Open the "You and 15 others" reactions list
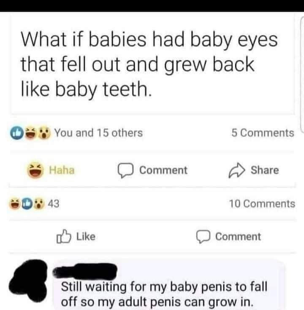Image resolution: width=304 pixels, height=310 pixels. pos(98,133)
